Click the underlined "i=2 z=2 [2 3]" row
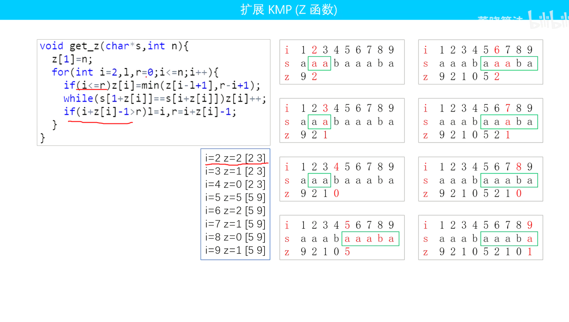Viewport: 569px width, 322px height. 235,158
